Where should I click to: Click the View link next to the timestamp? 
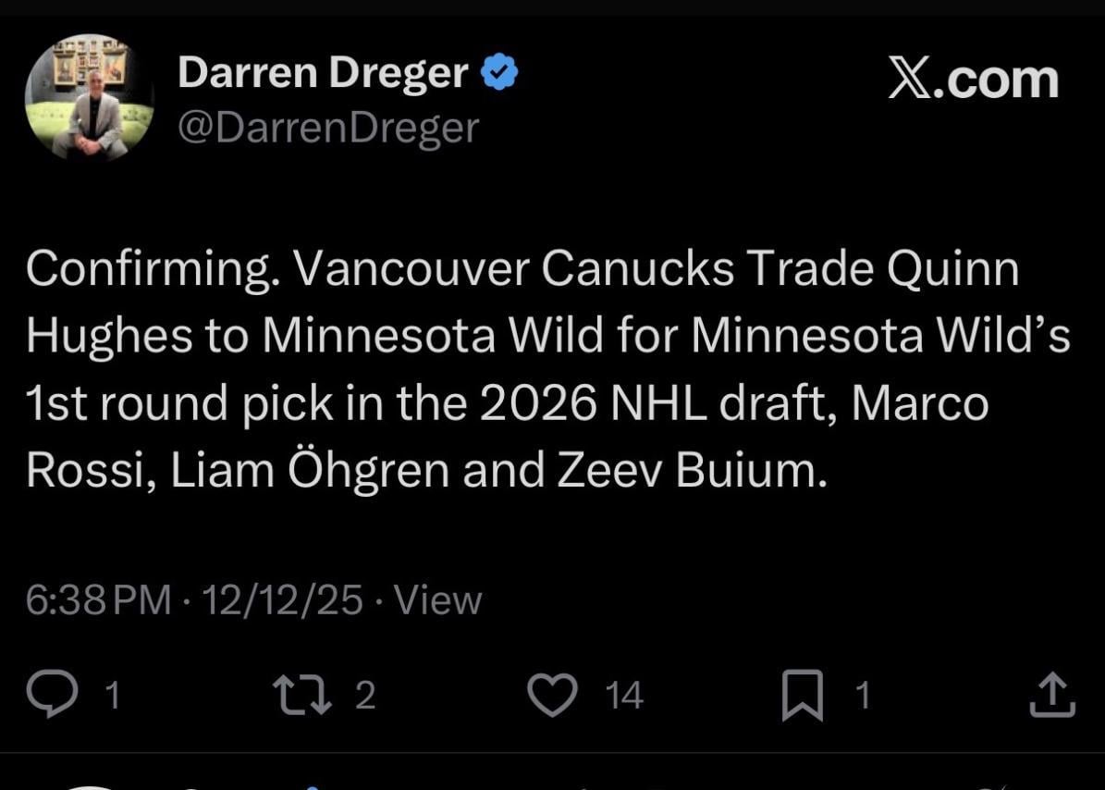(439, 599)
